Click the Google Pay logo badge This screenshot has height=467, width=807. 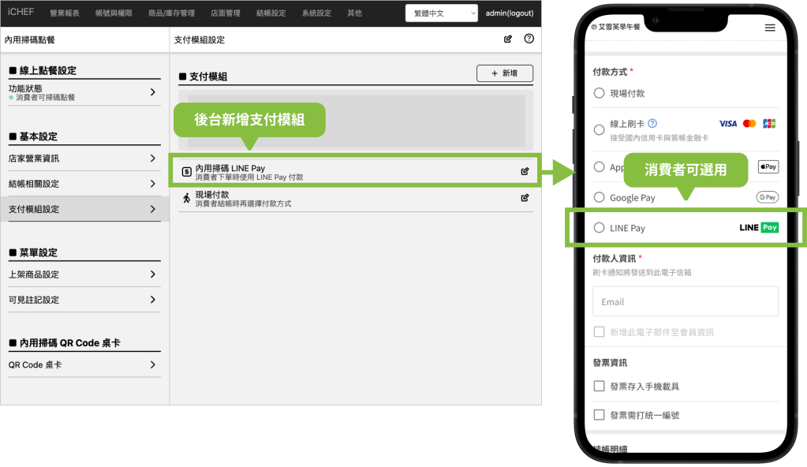click(x=767, y=197)
